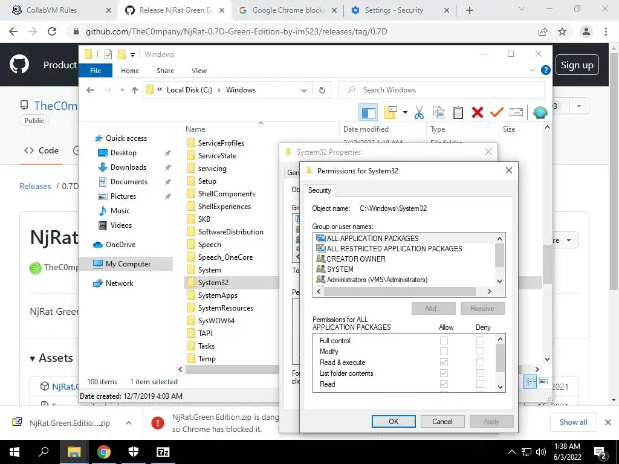Open the Recent locations dropdown arrow

click(122, 90)
